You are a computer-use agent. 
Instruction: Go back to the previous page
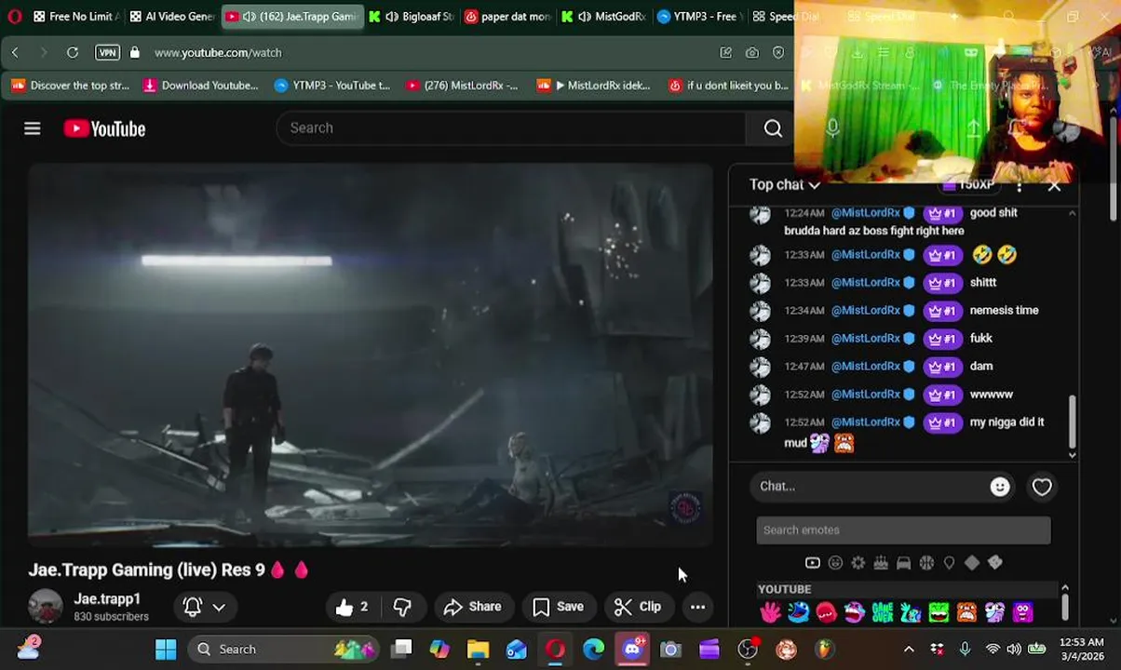click(15, 53)
